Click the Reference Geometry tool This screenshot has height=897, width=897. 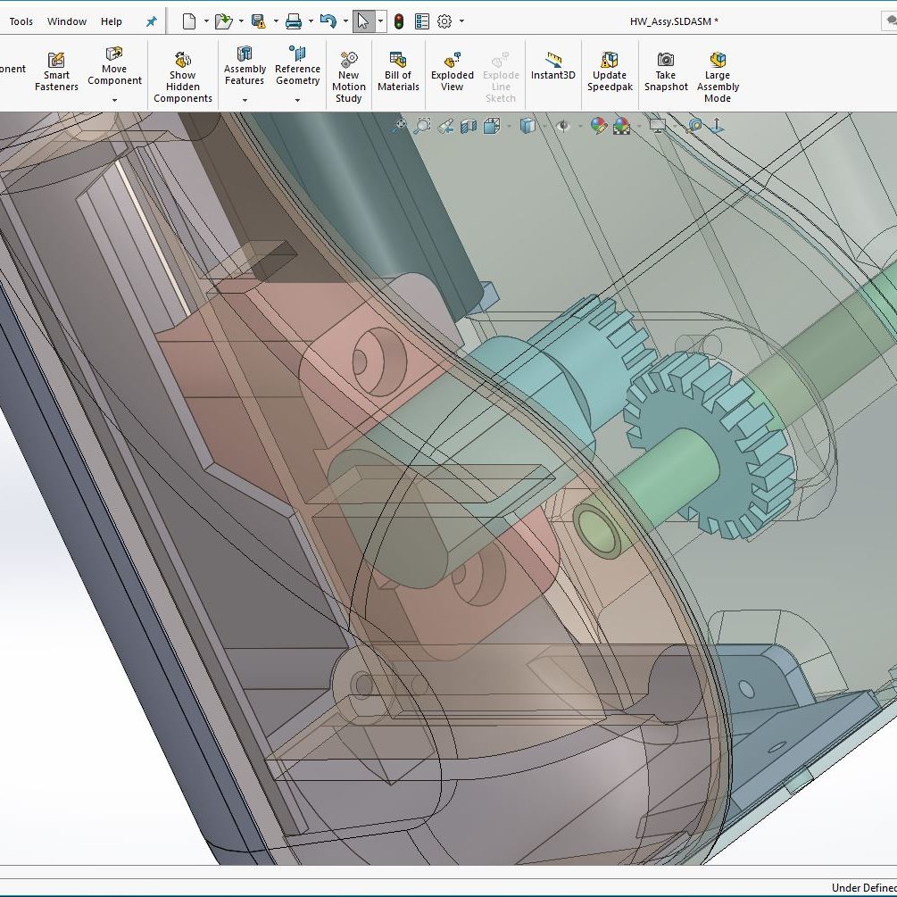tap(297, 66)
